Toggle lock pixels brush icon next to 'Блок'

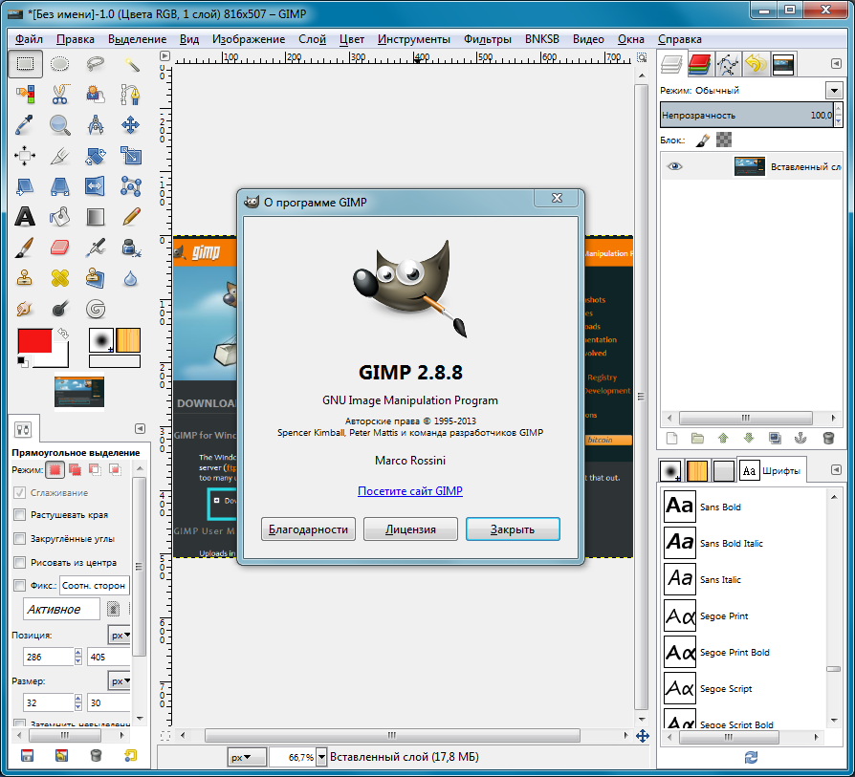click(703, 140)
